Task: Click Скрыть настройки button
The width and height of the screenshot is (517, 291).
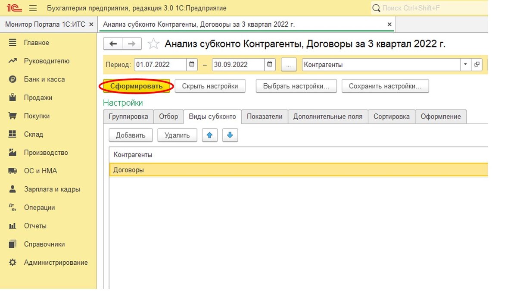Action: pos(210,86)
